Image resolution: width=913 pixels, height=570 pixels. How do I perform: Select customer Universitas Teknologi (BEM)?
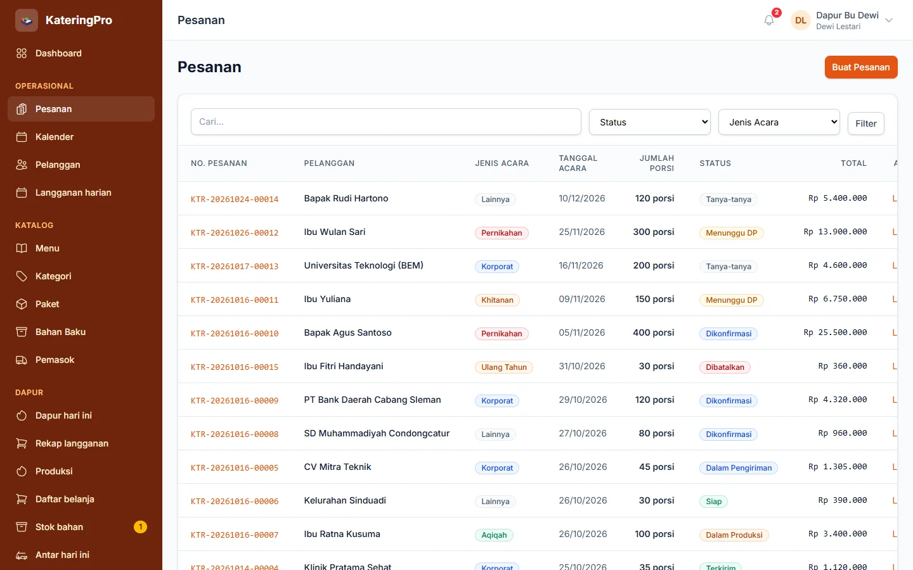(364, 265)
